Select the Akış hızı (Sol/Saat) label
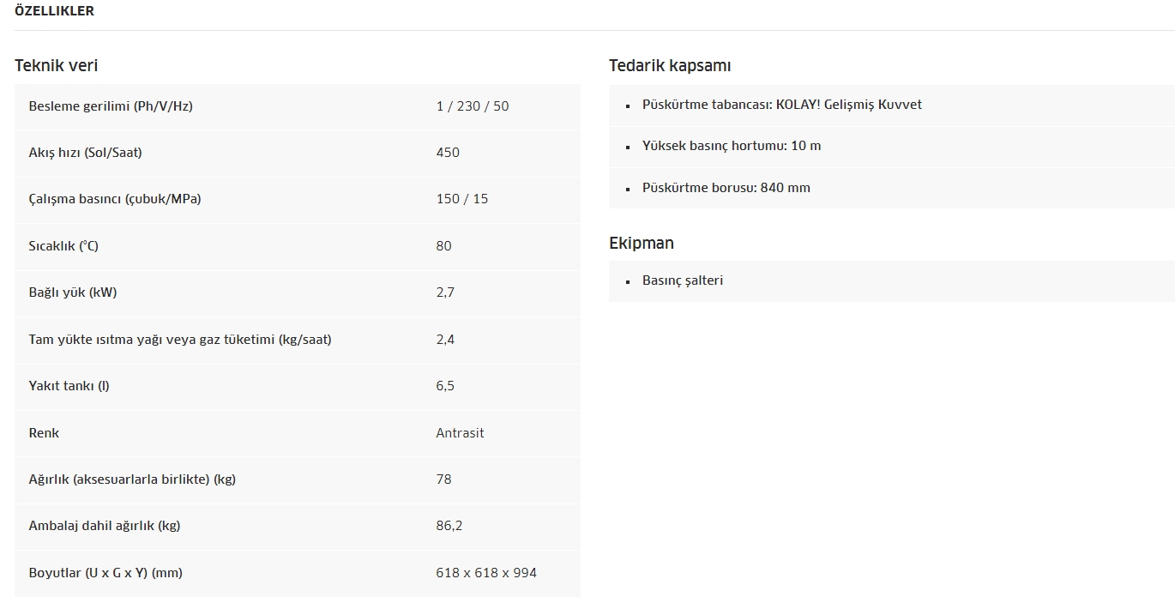Screen dimensions: 1175x603 click(x=85, y=153)
